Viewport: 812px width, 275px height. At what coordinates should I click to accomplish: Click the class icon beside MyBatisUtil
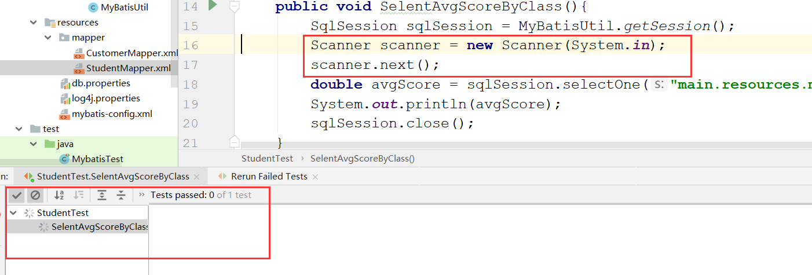[93, 8]
